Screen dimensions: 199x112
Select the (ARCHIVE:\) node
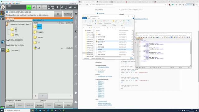[13, 50]
